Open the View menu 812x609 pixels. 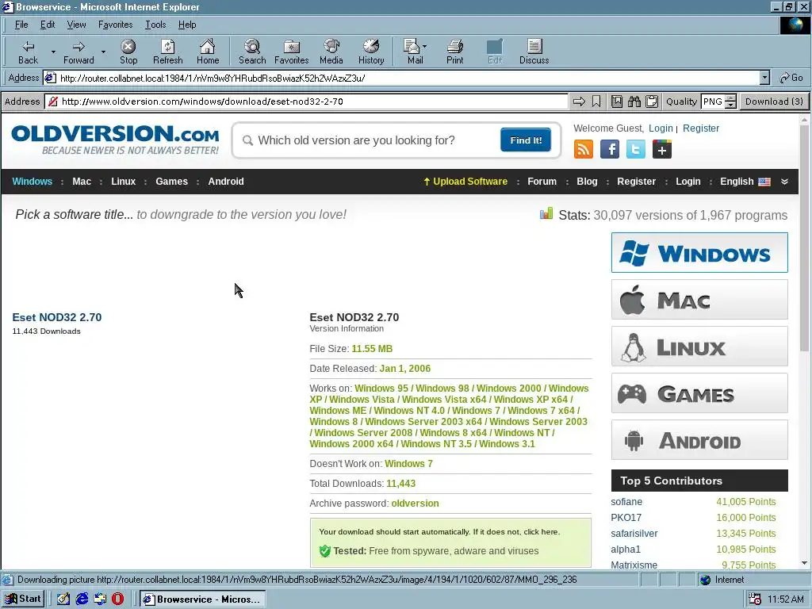pos(76,25)
